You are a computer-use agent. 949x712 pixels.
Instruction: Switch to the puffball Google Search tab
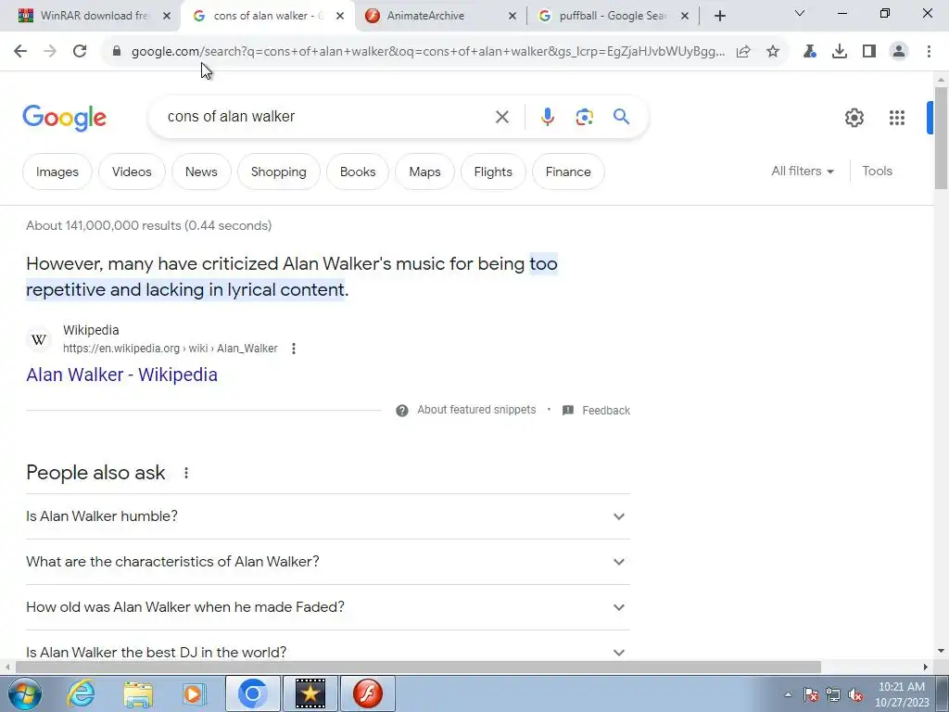coord(613,16)
